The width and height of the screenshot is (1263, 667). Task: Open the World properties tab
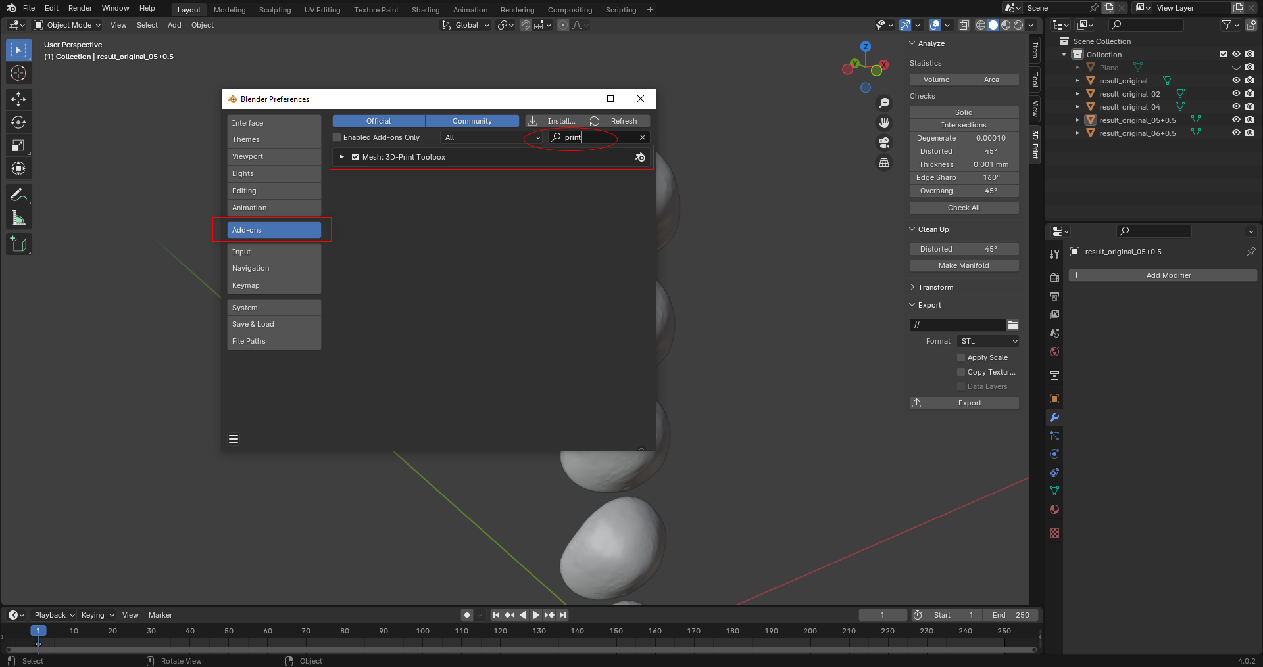pos(1054,352)
